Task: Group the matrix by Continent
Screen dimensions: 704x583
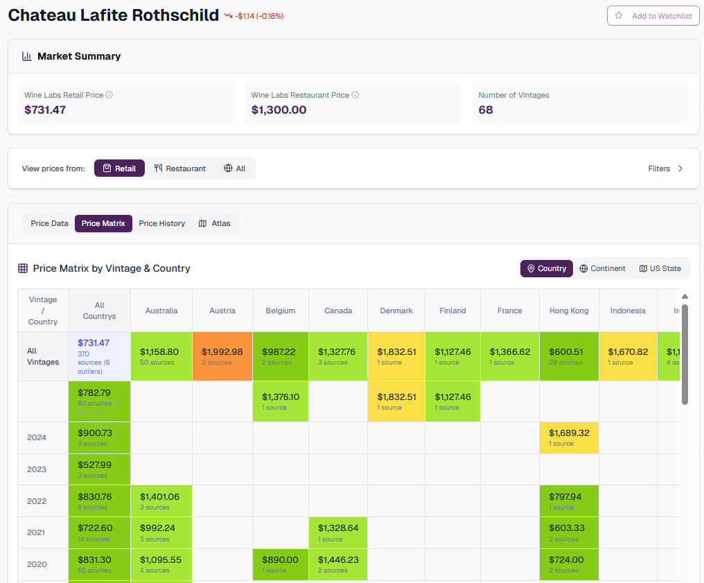Action: 603,268
